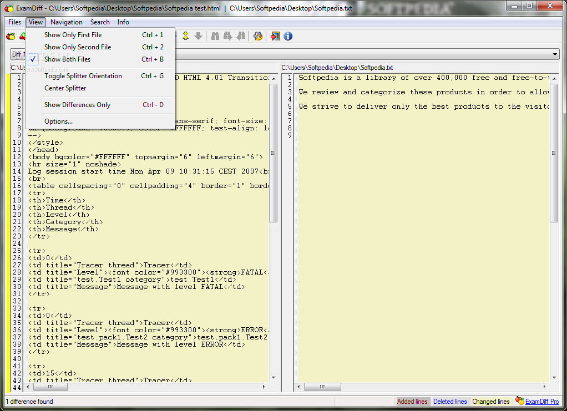Click the blue Info toolbar icon

pyautogui.click(x=288, y=36)
